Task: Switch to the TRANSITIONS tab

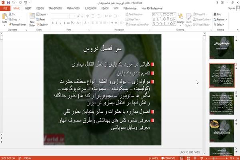Action: click(x=55, y=8)
